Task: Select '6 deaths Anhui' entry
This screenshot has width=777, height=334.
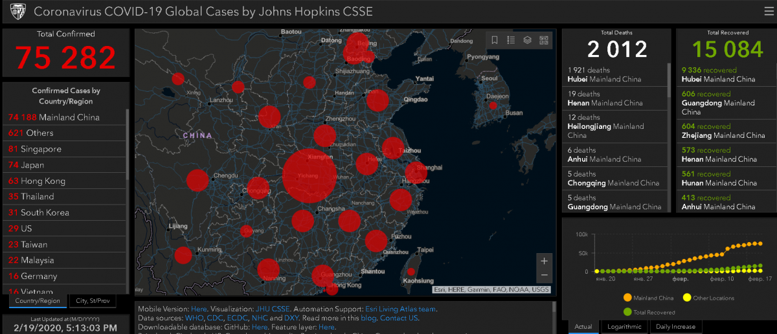Action: 615,154
